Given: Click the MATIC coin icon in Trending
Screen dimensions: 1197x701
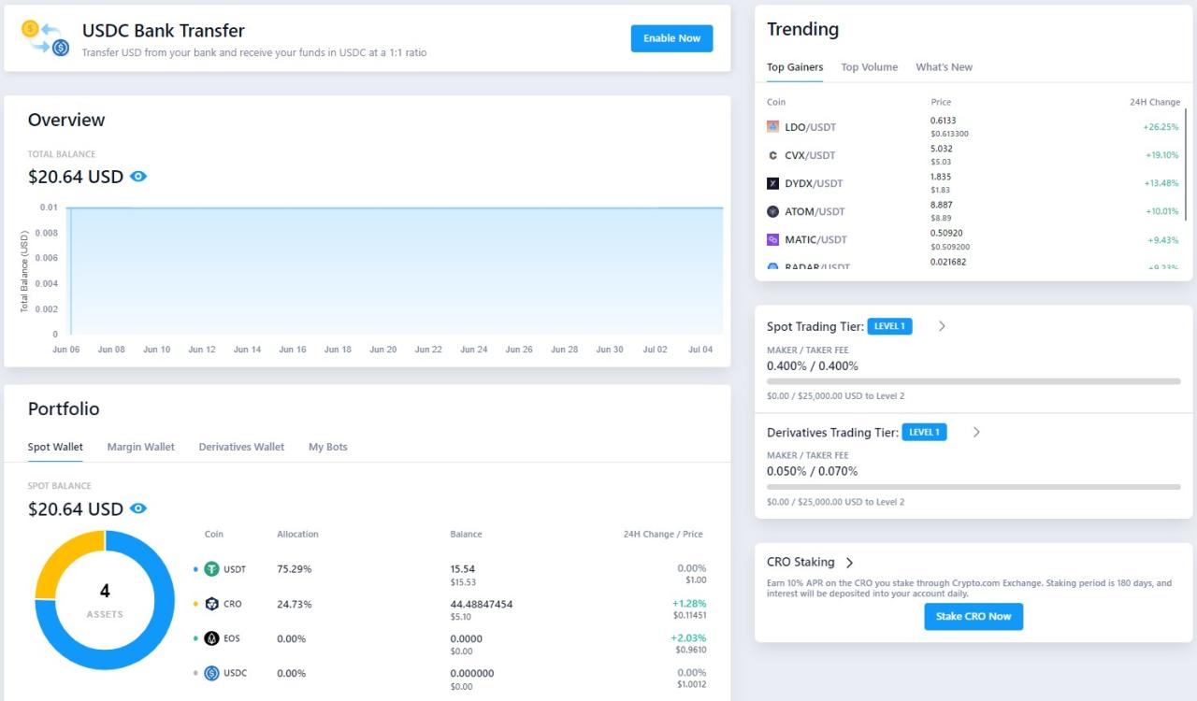Looking at the screenshot, I should tap(772, 240).
